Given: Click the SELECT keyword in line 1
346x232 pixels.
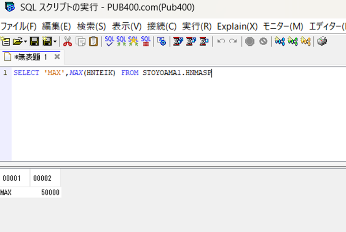Looking at the screenshot, I should [26, 72].
